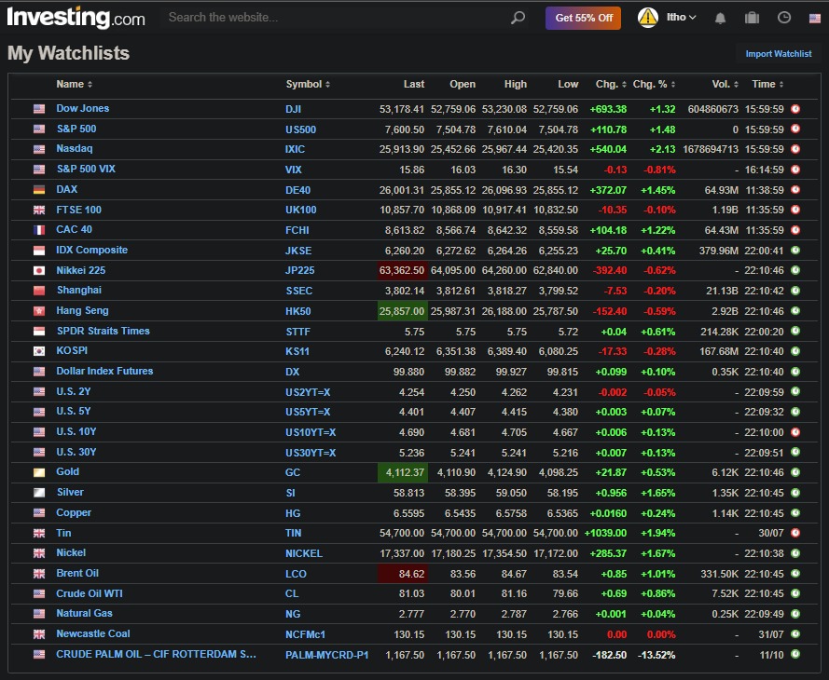
Task: Click the VIX symbol
Action: [294, 170]
